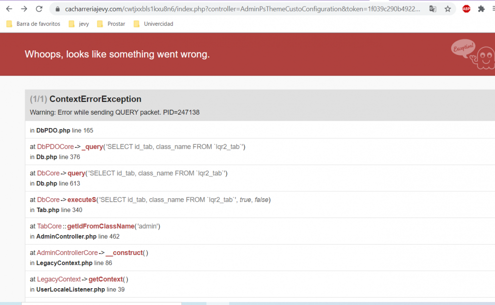The height and width of the screenshot is (305, 495).
Task: Open the Barra de favoritos bookmark folder
Action: tap(33, 24)
